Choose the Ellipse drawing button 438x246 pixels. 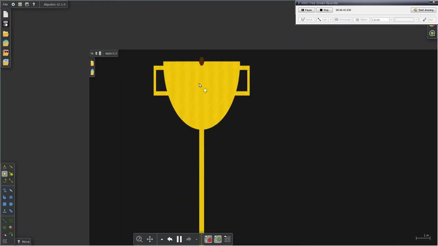(361, 20)
